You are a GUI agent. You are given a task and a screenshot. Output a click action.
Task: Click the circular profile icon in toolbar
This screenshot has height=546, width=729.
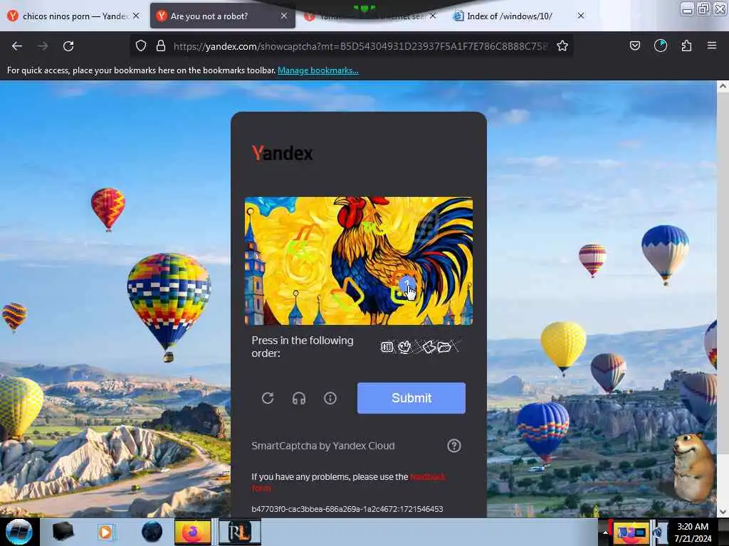coord(661,45)
